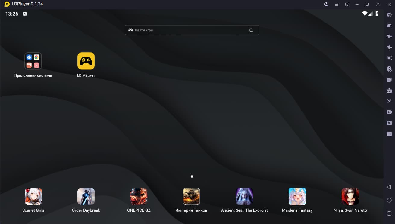Image resolution: width=395 pixels, height=224 pixels.
Task: Click the LDPlayer logo in title bar
Action: 7,4
